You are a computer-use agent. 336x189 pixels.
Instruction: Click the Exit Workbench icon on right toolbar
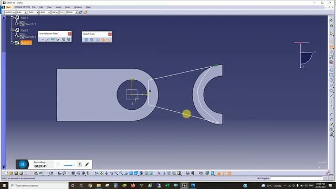coord(331,26)
